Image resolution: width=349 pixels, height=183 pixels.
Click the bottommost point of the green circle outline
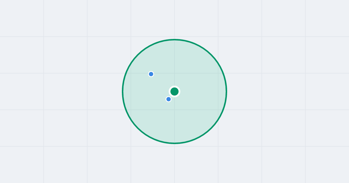click(174, 143)
